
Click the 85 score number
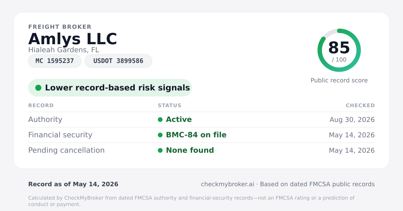click(x=339, y=48)
